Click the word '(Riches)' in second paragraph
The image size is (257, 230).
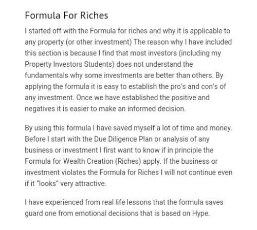(128, 161)
